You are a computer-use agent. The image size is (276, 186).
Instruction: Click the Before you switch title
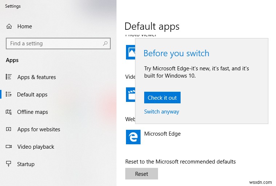[176, 53]
